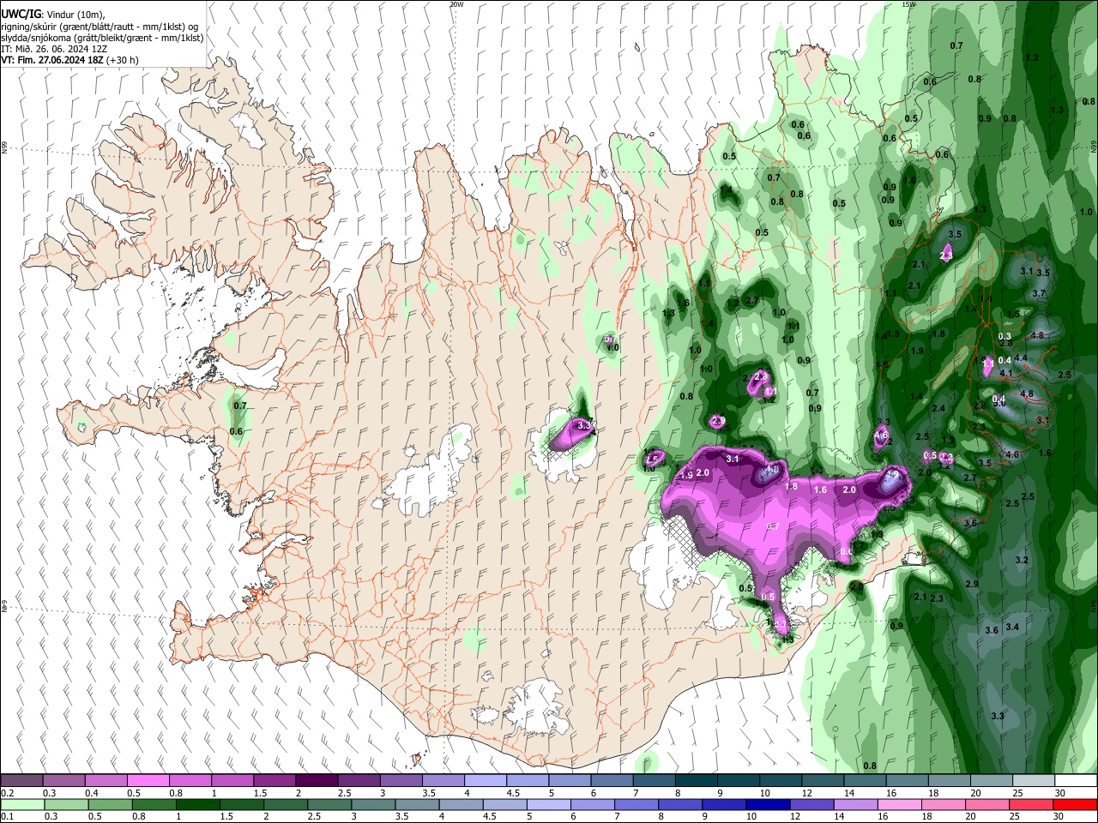Click the '15W' longitude label at top
Screen dimensions: 1098x823
click(909, 4)
